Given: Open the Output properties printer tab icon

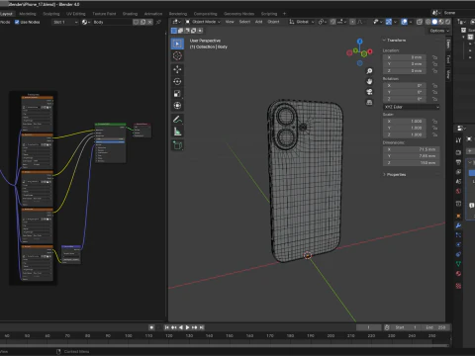Looking at the screenshot, I should point(458,162).
